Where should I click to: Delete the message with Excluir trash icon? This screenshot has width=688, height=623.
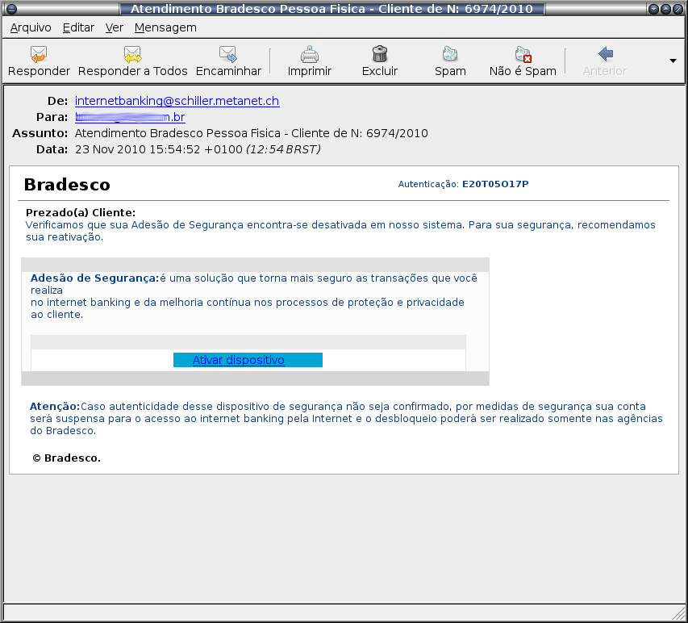tap(380, 54)
